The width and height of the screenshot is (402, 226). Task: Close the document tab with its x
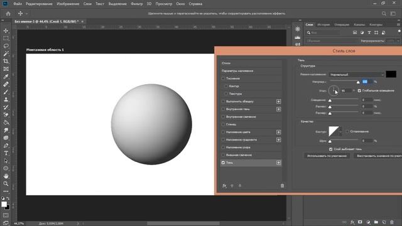pyautogui.click(x=82, y=21)
